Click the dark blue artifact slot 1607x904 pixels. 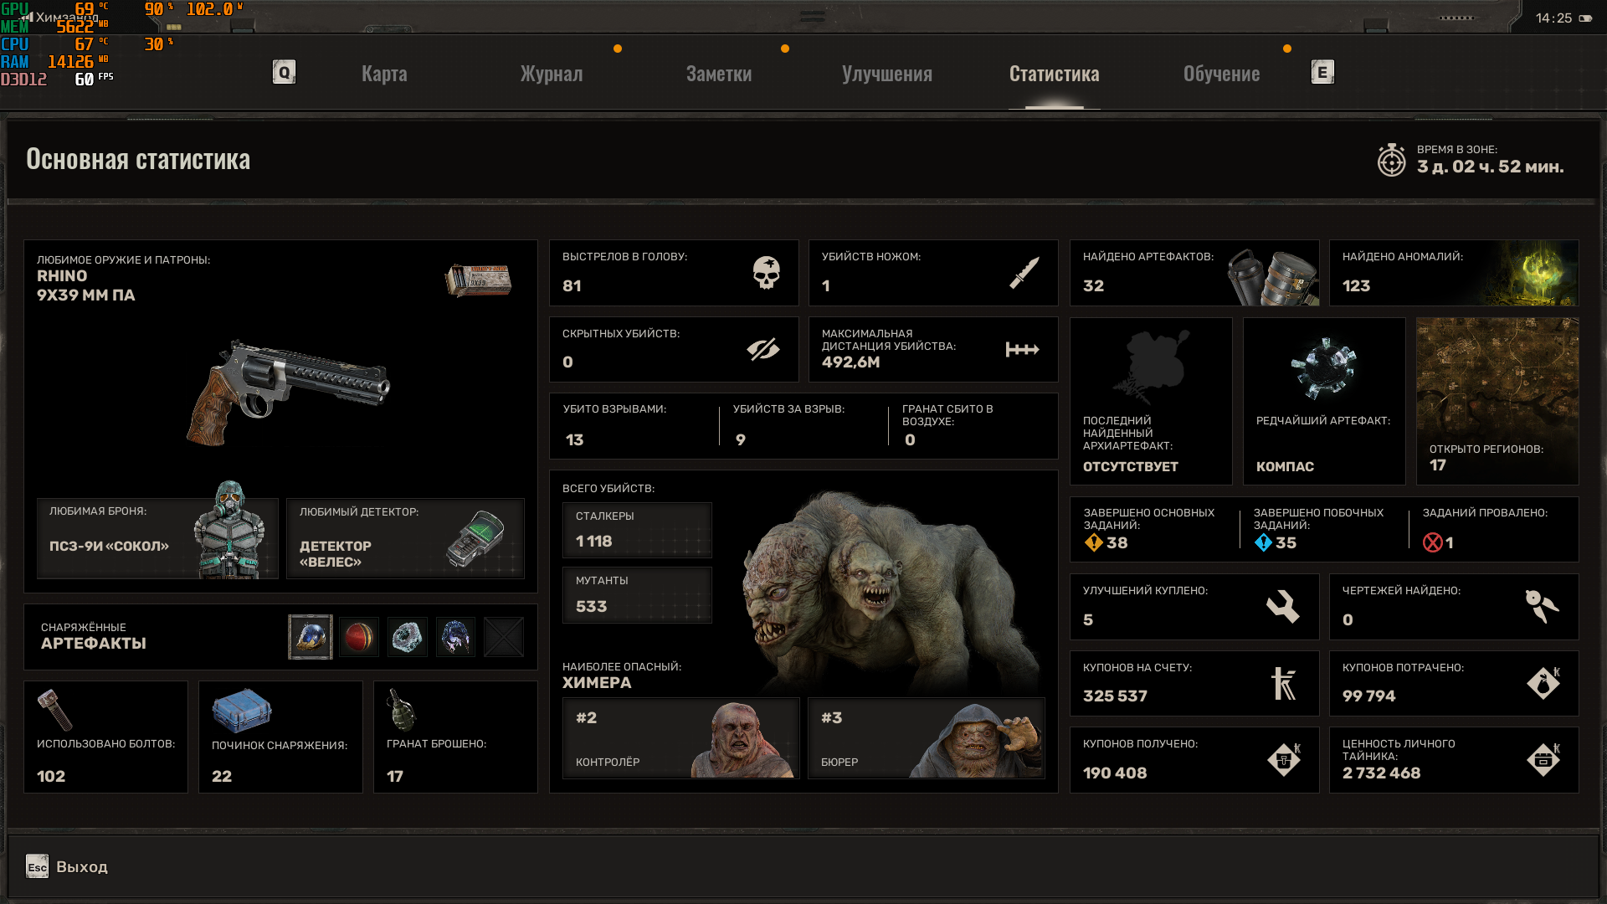click(455, 637)
